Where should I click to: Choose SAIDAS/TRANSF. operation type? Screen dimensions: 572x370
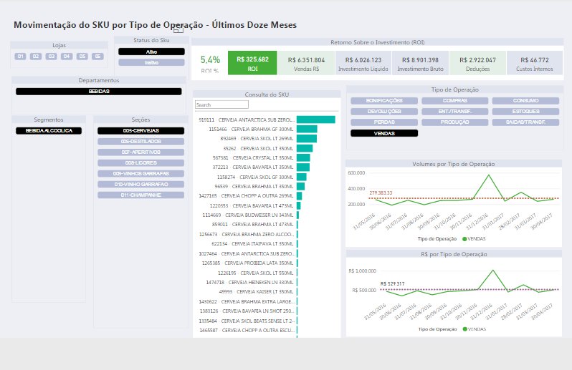pos(525,122)
